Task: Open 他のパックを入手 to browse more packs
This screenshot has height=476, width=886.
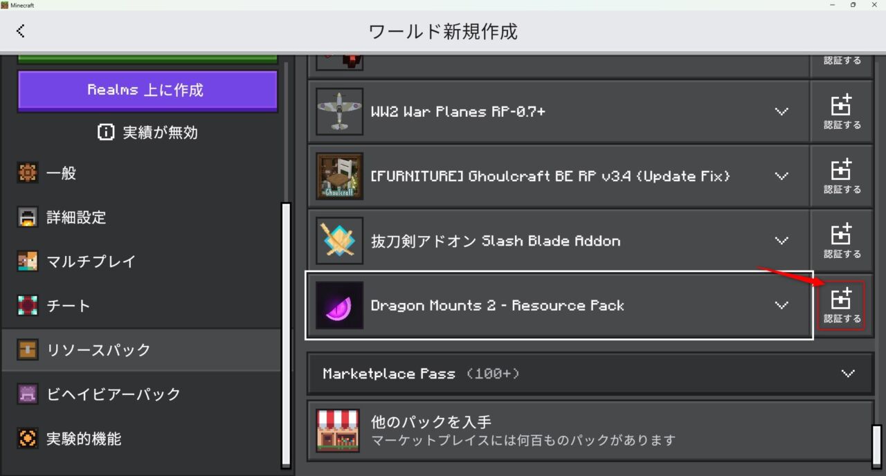Action: coord(485,430)
